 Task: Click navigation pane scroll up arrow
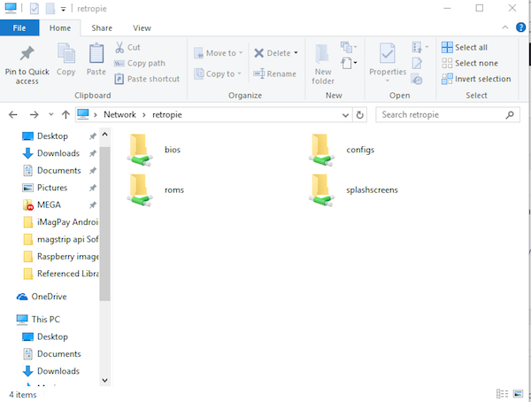click(105, 135)
